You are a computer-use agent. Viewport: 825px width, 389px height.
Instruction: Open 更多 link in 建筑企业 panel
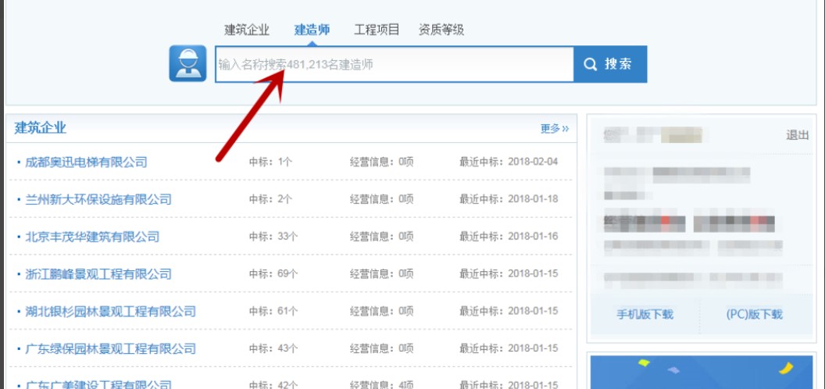tap(555, 128)
